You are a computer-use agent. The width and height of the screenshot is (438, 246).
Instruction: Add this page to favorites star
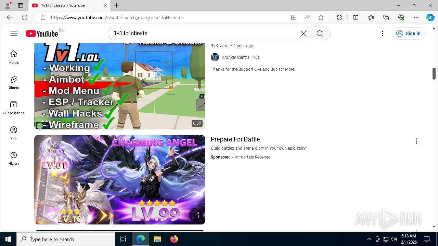pyautogui.click(x=321, y=17)
